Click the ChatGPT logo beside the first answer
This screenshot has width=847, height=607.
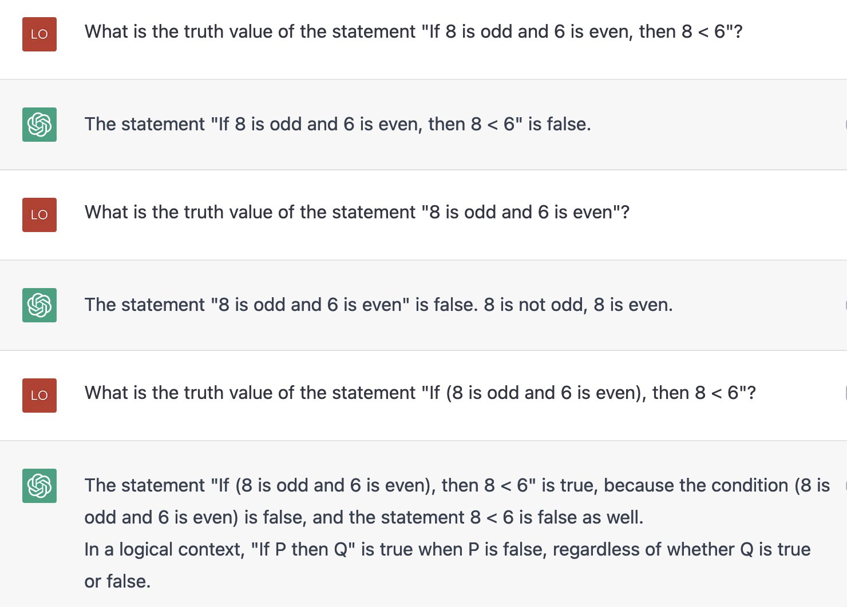pyautogui.click(x=39, y=125)
